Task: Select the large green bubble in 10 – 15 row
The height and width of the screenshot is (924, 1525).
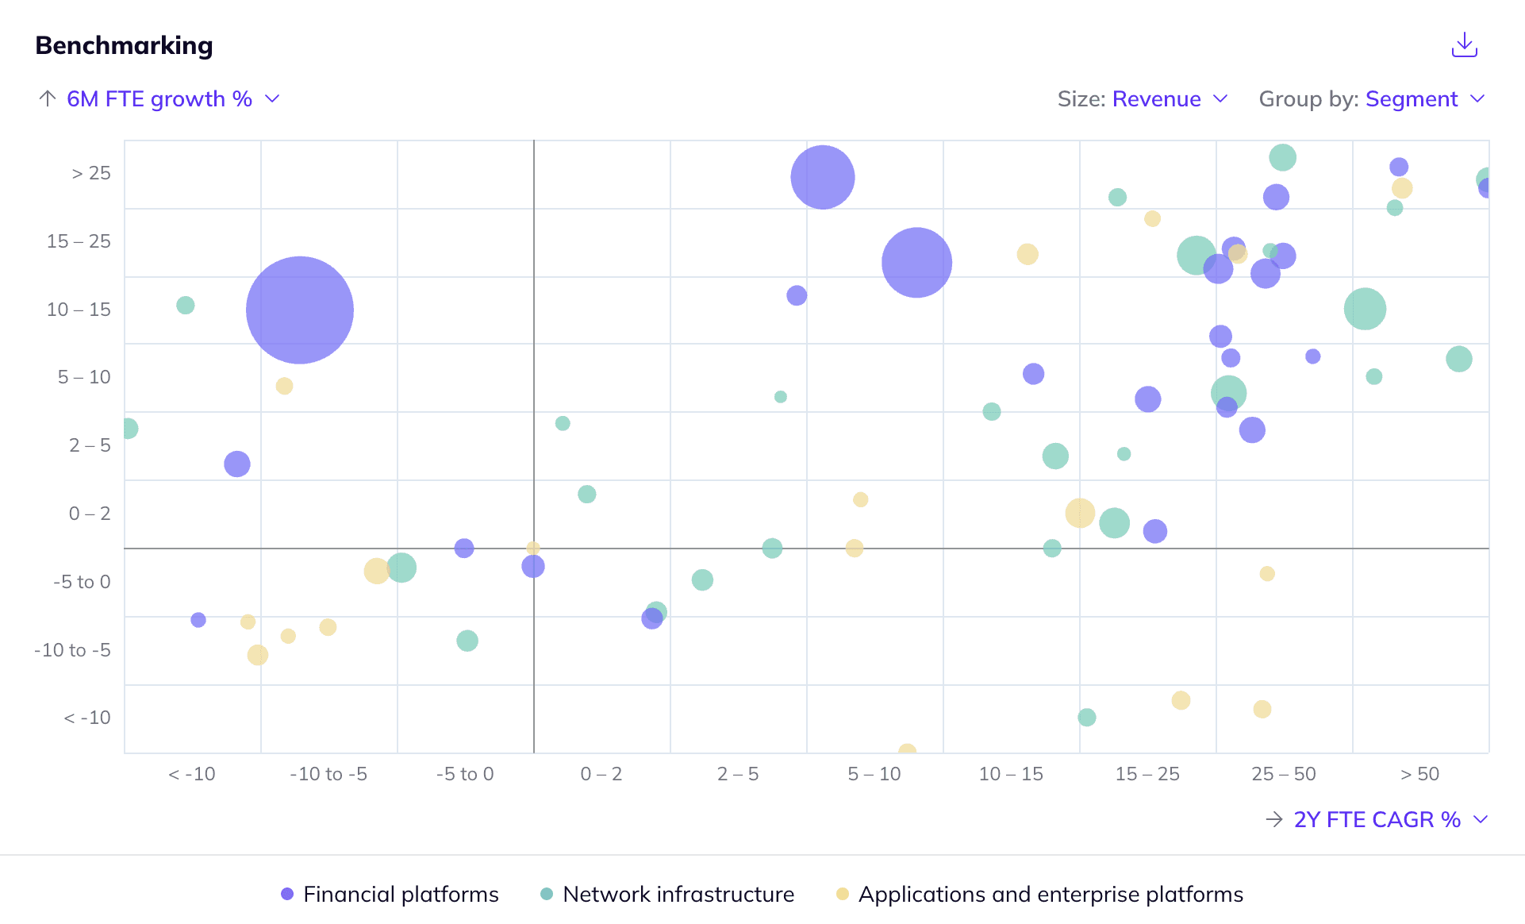Action: [1365, 309]
